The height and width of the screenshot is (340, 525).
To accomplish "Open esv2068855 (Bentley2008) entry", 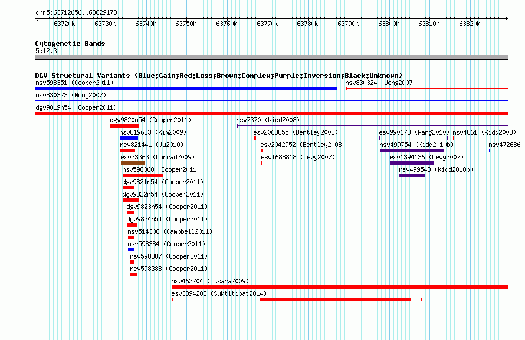I will pyautogui.click(x=296, y=132).
